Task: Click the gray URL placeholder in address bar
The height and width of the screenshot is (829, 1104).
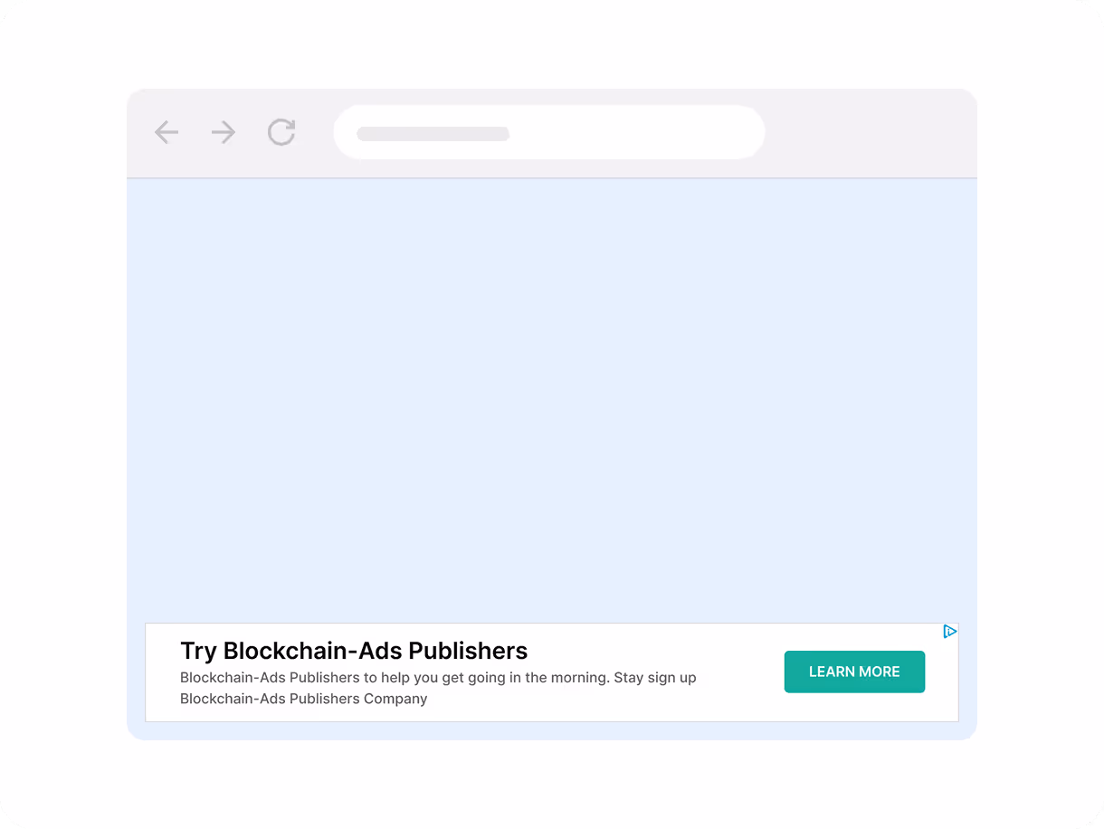Action: (433, 134)
